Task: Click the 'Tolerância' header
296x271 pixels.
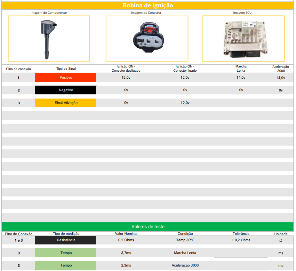Action: click(x=241, y=234)
